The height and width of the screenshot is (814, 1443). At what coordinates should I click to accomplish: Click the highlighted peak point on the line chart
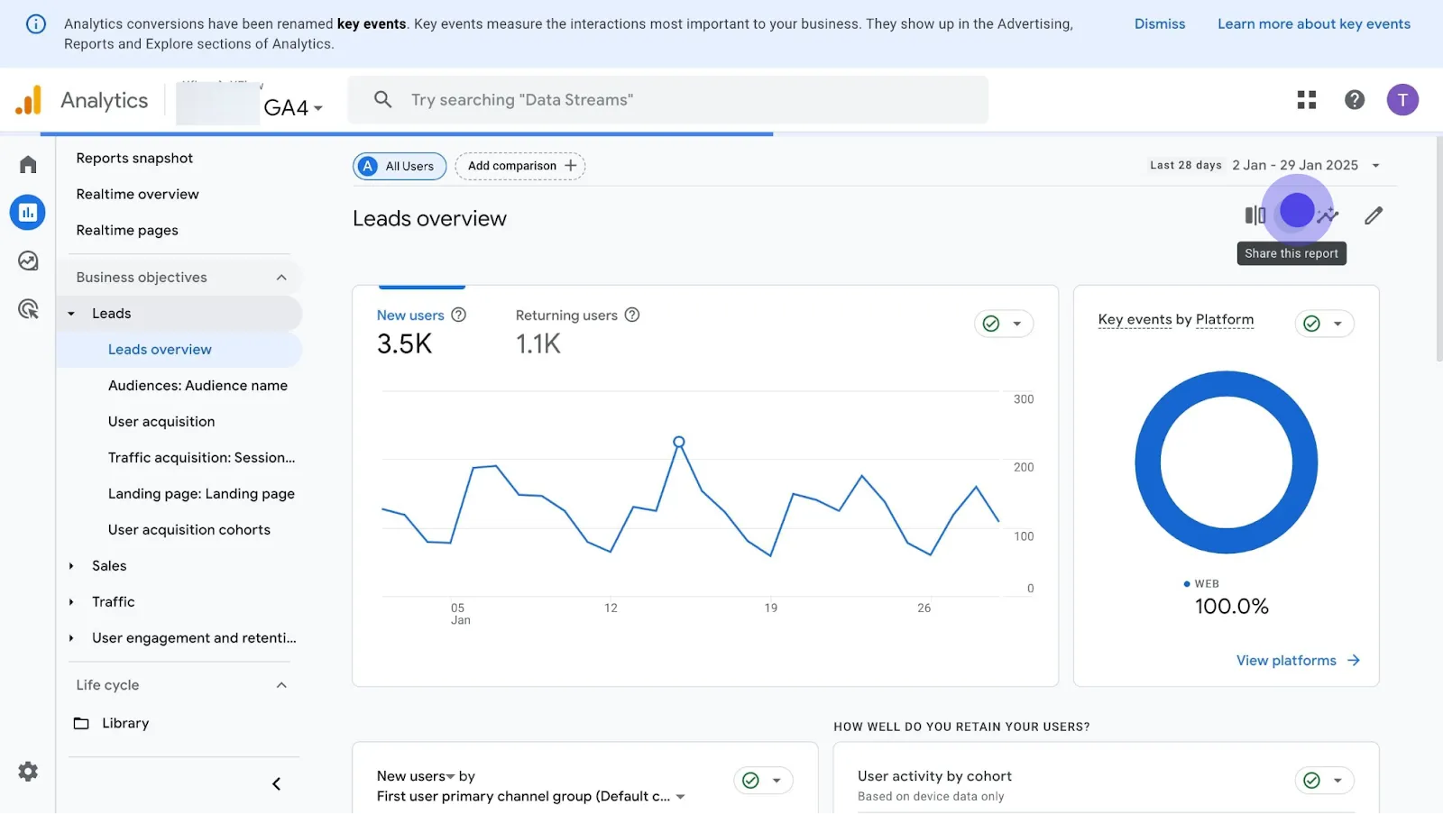pos(679,443)
